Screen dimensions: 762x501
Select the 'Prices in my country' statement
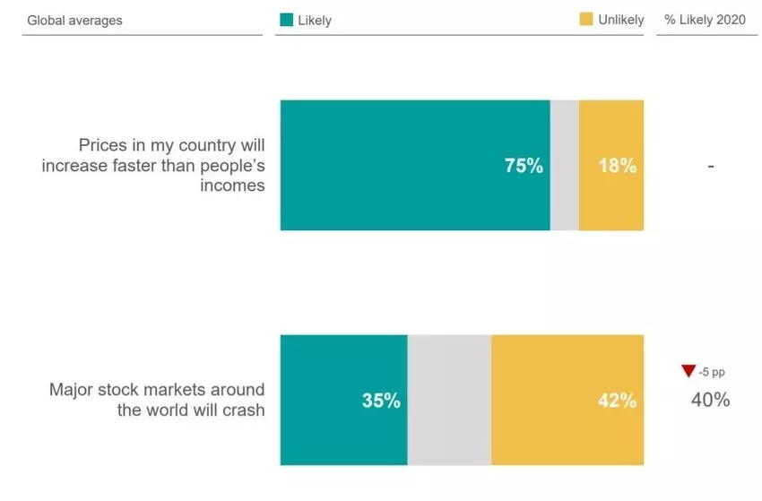pos(154,165)
